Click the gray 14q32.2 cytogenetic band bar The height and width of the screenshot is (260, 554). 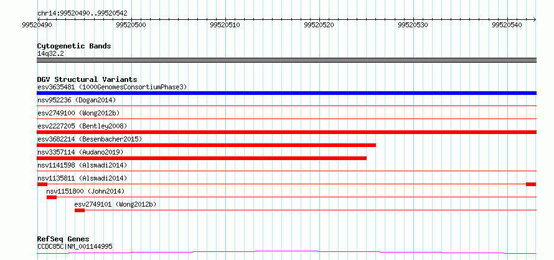(x=286, y=60)
